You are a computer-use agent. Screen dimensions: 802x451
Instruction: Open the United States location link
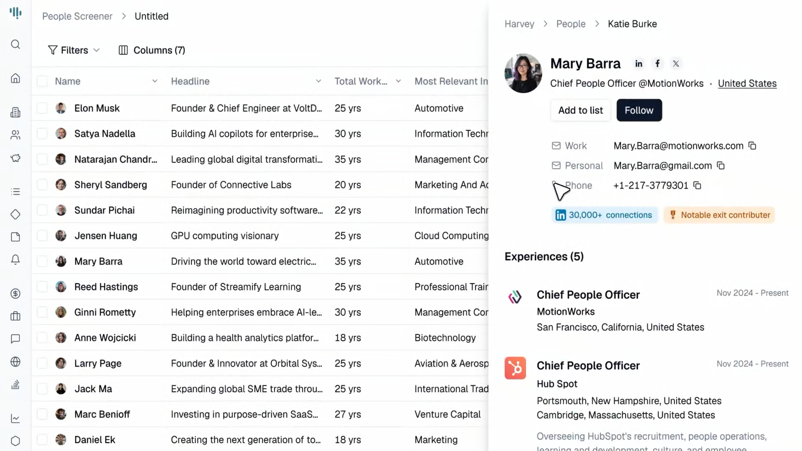point(747,84)
